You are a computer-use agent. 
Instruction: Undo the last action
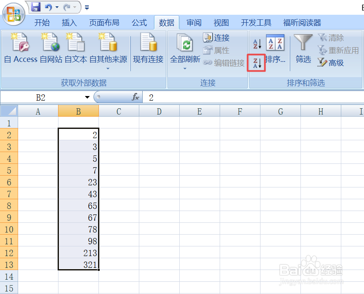[x=48, y=7]
